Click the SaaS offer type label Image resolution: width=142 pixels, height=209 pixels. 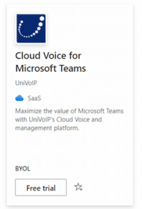point(34,98)
